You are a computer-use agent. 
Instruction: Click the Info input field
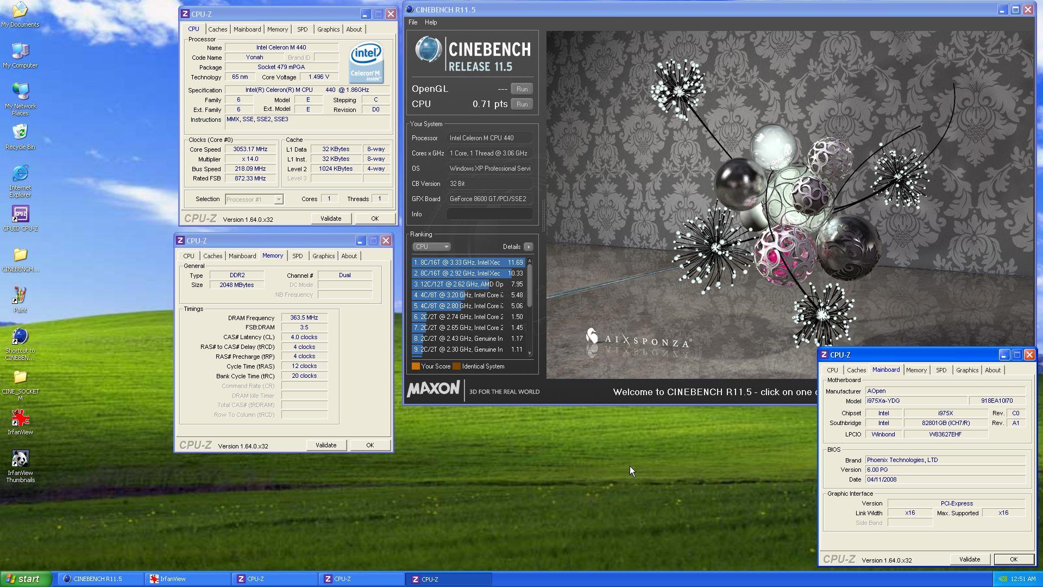tap(489, 214)
